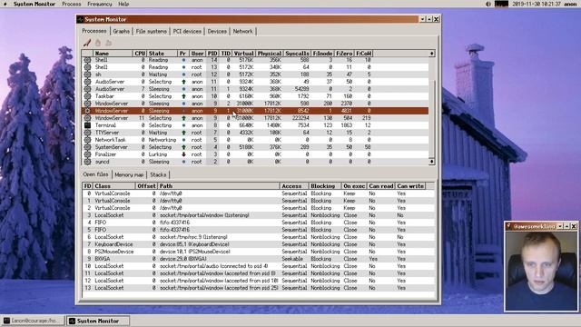Click the Continue process toolbar icon
Image resolution: width=581 pixels, height=327 pixels.
109,43
